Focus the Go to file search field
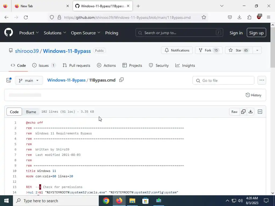This screenshot has width=275, height=206. point(223,80)
